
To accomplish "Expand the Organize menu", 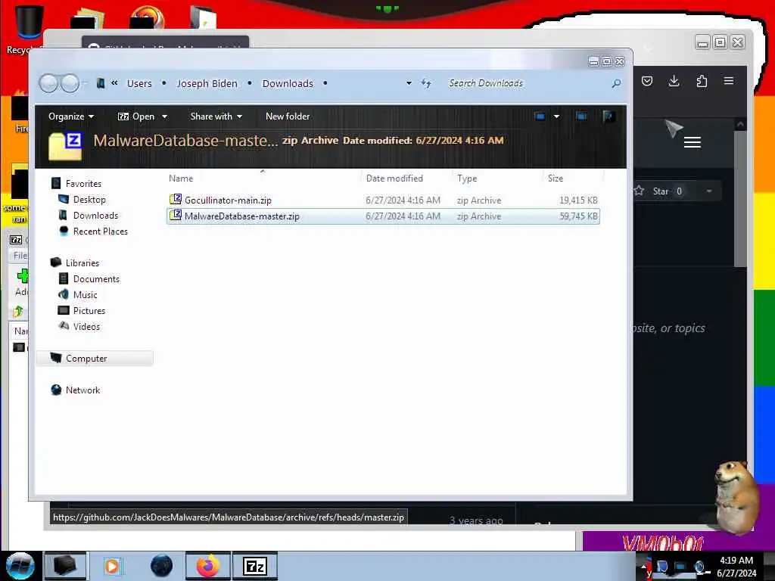I will tap(71, 117).
